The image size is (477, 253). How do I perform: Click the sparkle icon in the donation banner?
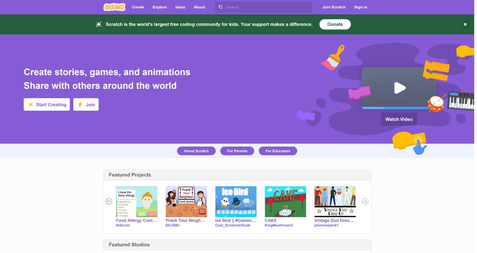coord(99,24)
